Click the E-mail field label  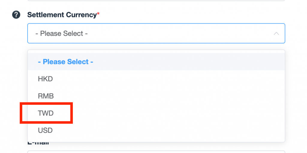click(x=38, y=143)
